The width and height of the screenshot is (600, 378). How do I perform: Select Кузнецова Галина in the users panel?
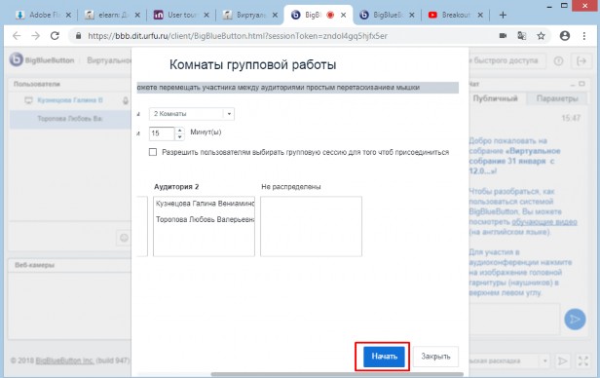point(70,100)
